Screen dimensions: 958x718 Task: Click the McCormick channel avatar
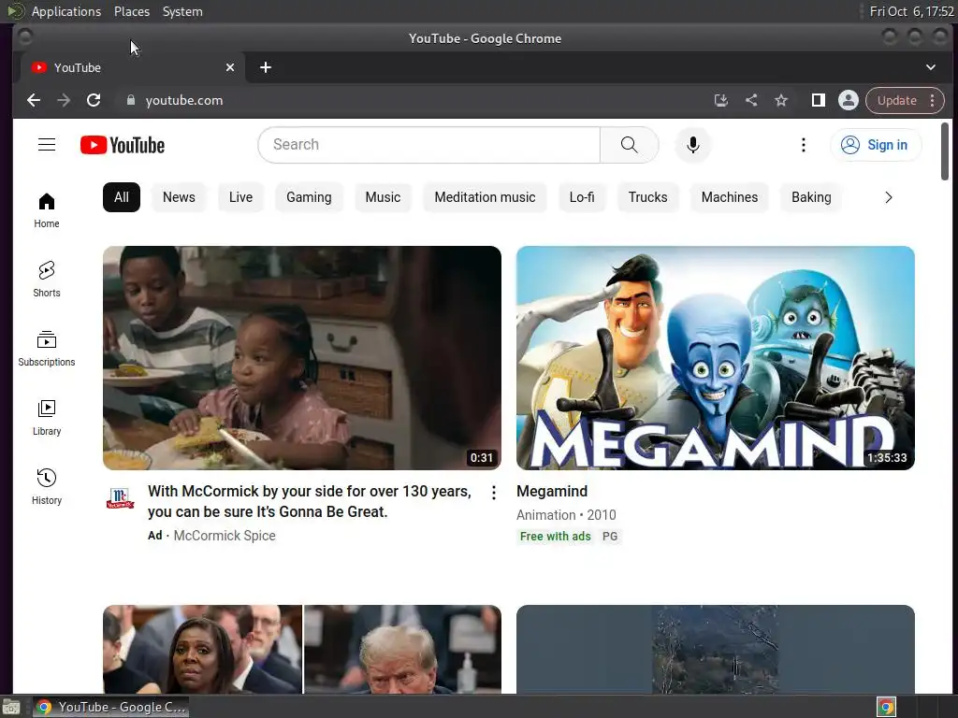120,498
